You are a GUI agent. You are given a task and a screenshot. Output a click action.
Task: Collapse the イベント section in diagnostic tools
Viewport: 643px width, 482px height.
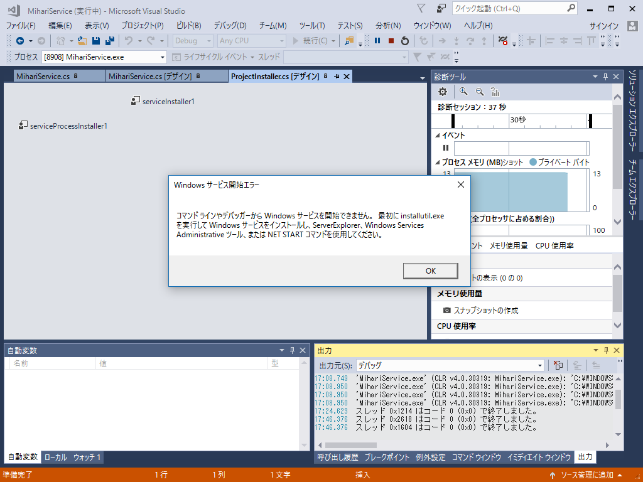click(437, 136)
